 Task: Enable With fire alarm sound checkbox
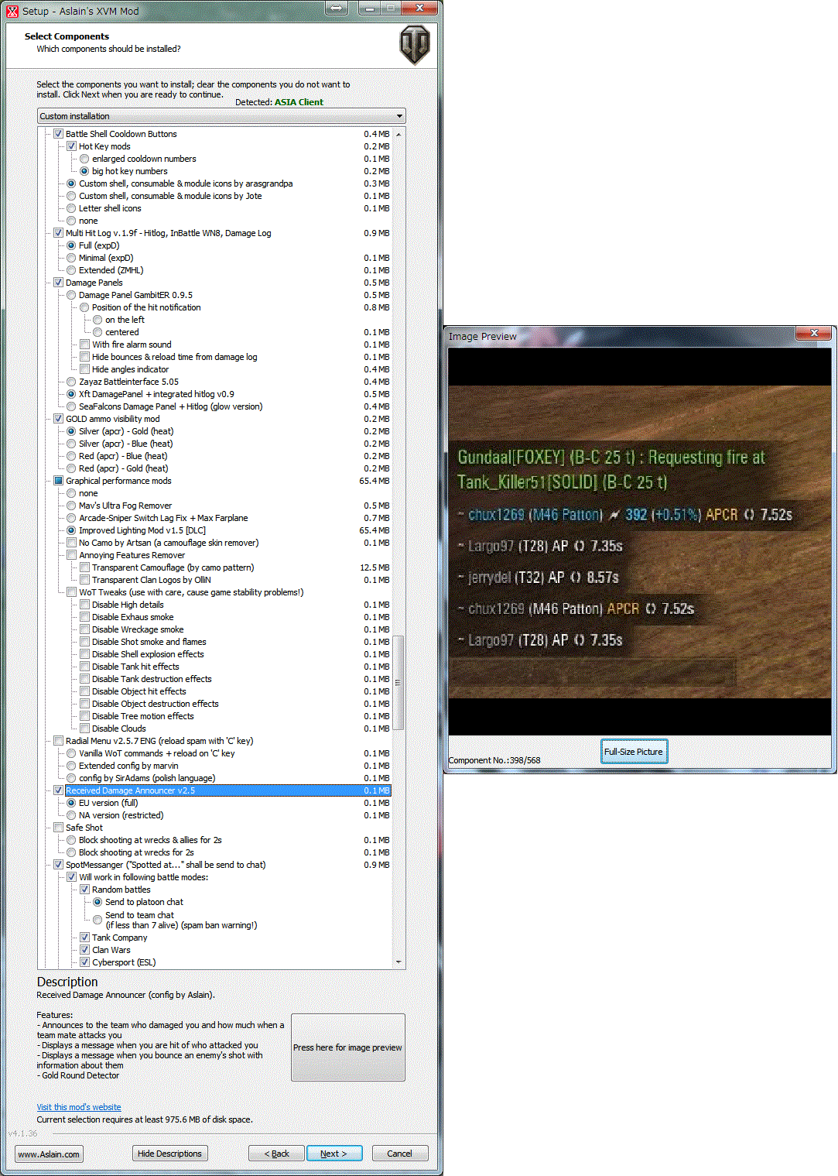pyautogui.click(x=84, y=345)
